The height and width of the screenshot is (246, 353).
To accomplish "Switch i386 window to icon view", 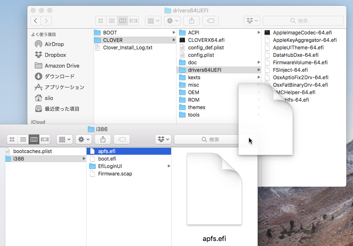I will click(12, 139).
